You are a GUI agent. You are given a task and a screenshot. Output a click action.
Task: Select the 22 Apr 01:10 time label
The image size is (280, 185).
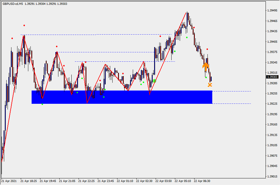point(125,181)
